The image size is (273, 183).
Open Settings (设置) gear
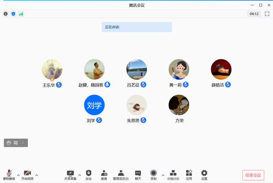pyautogui.click(x=204, y=175)
